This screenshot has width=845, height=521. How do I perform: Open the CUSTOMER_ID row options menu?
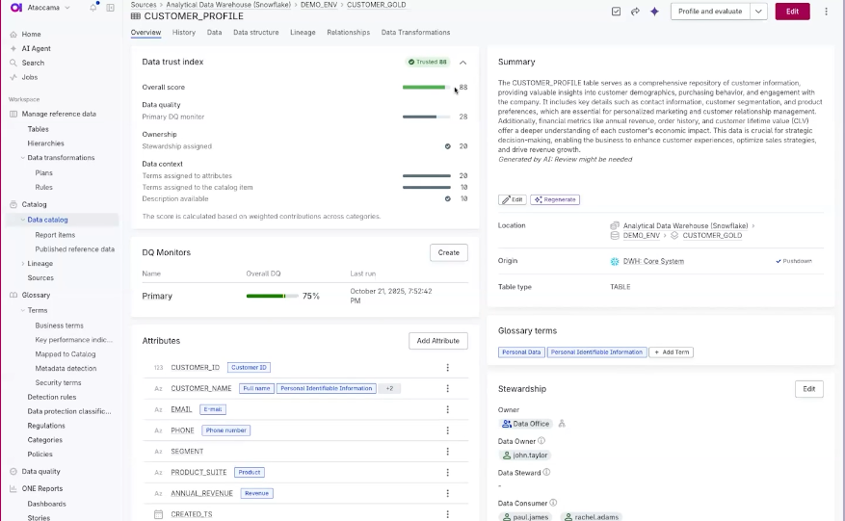(x=447, y=367)
